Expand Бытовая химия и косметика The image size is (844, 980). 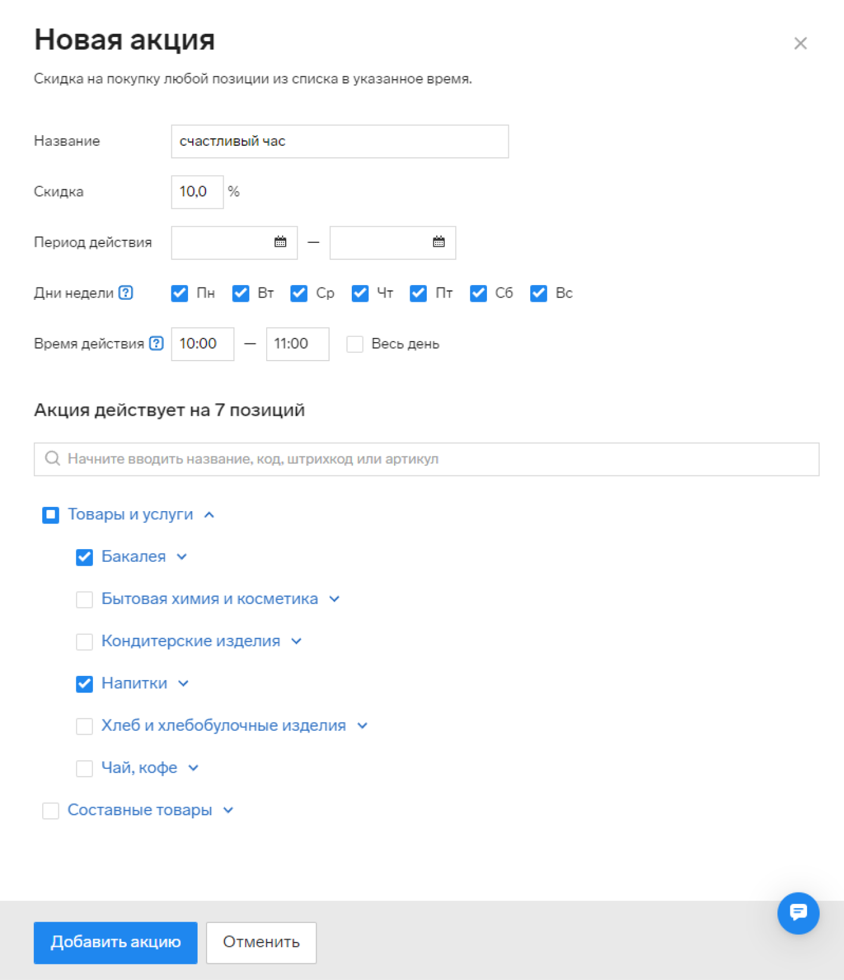[335, 599]
